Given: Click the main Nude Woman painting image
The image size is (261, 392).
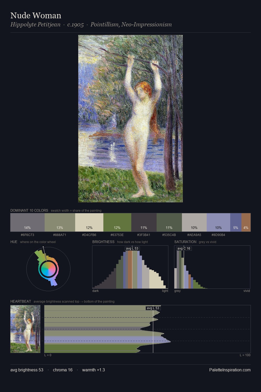Looking at the screenshot, I should 130,119.
